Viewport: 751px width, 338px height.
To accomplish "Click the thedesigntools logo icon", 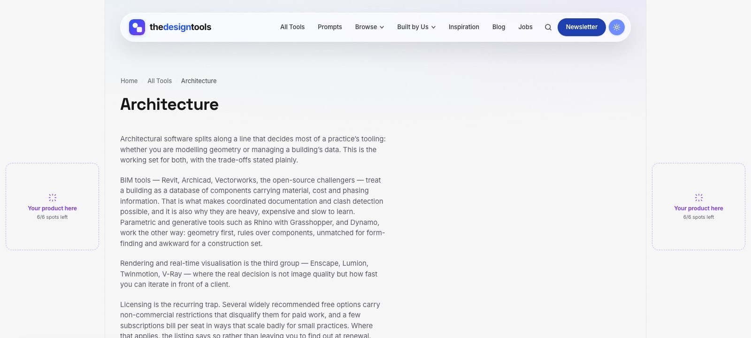I will (x=137, y=27).
